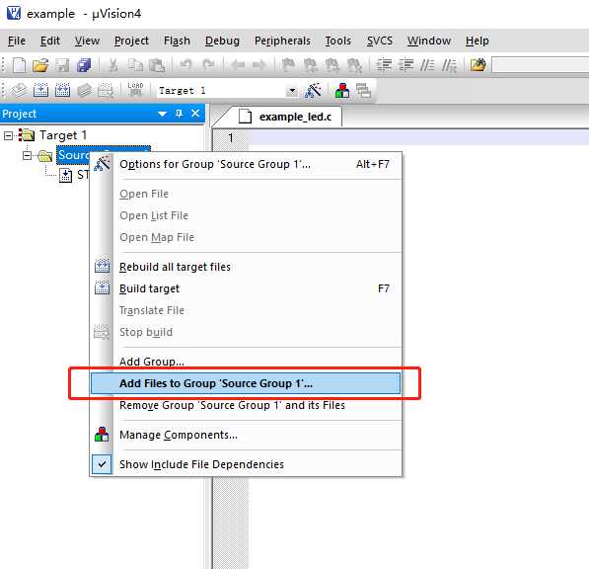Viewport: 589px width, 569px height.
Task: Open the Flash menu
Action: point(177,41)
